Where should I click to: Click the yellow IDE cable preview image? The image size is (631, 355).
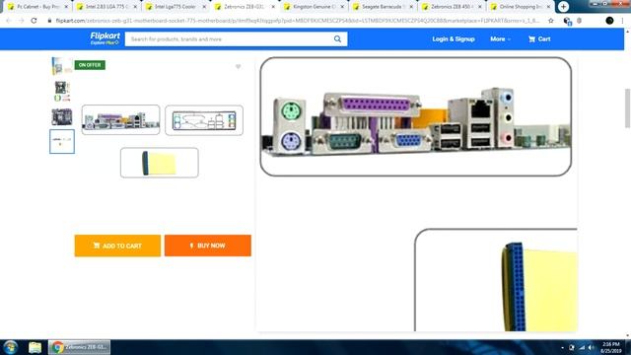point(160,163)
